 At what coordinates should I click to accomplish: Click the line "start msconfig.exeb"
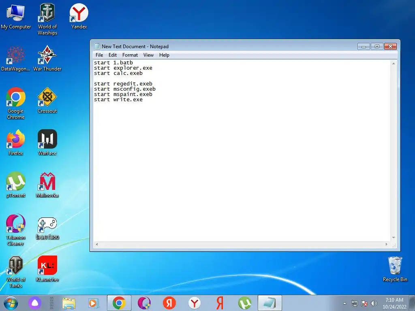125,89
